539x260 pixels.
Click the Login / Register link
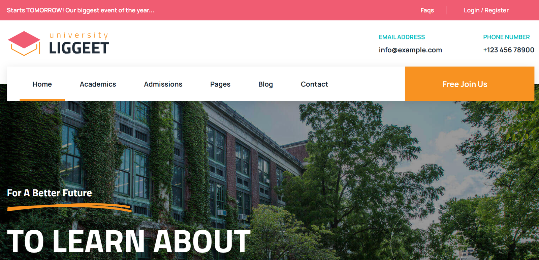pyautogui.click(x=486, y=10)
